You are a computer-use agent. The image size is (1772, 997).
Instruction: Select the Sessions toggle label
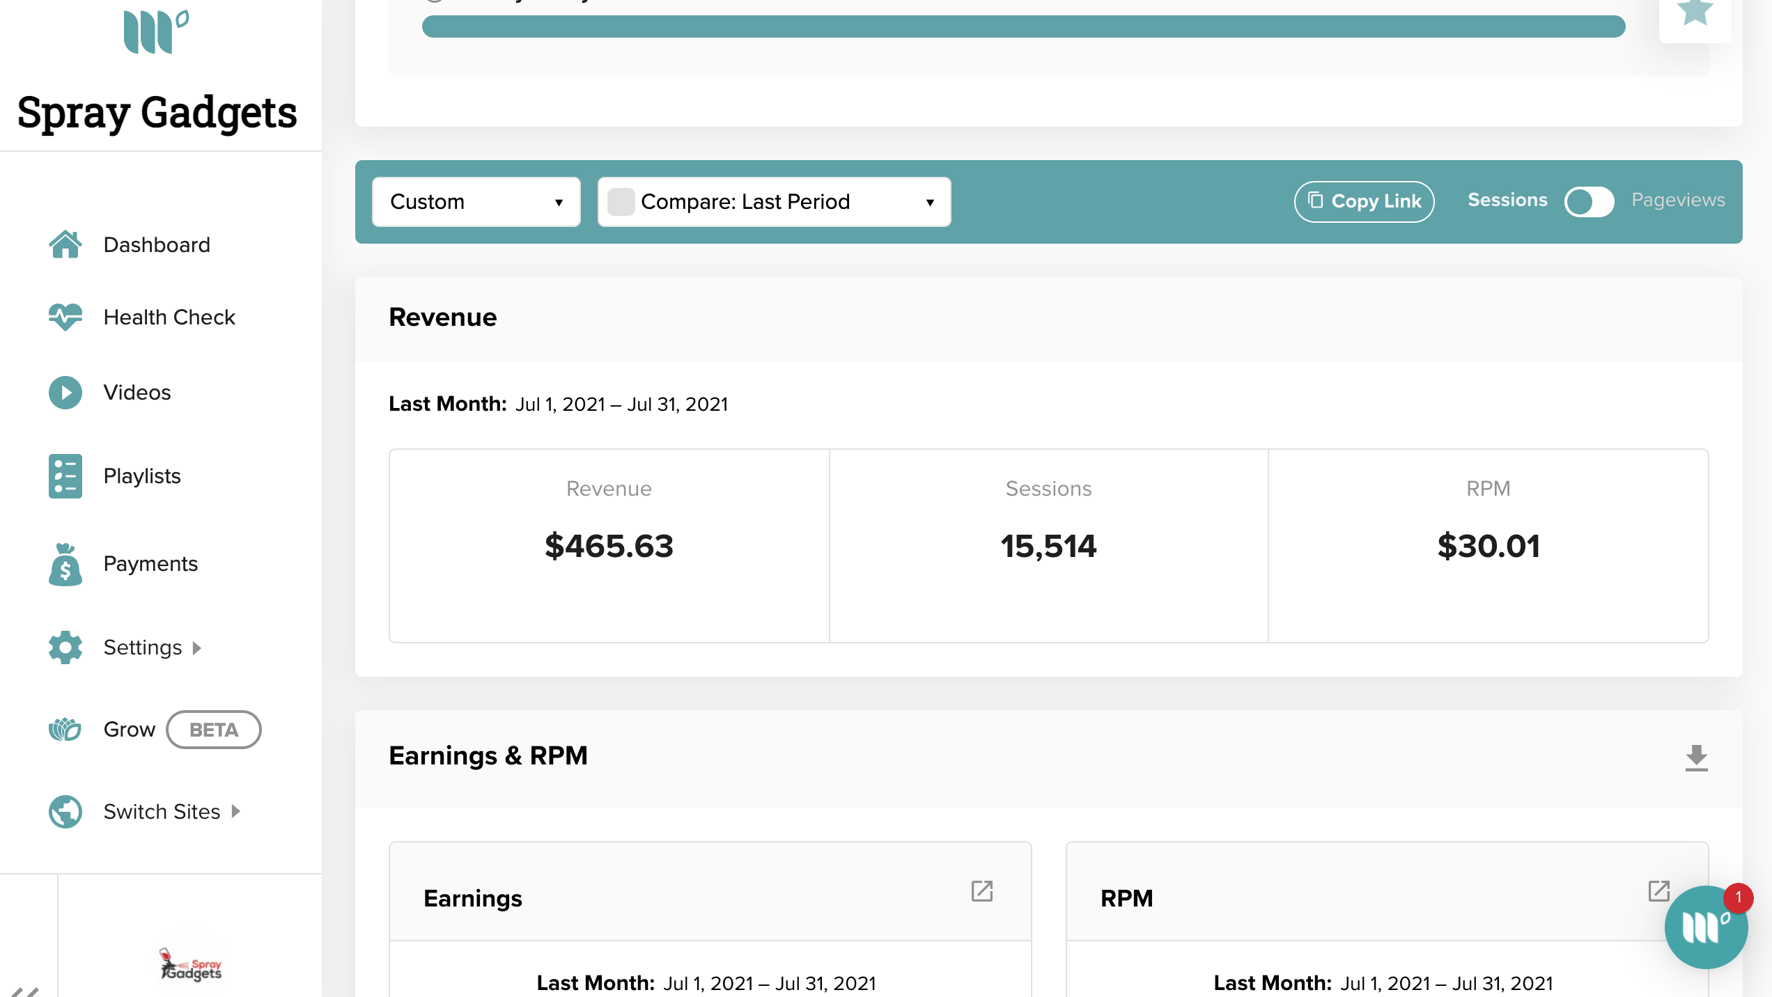point(1507,201)
